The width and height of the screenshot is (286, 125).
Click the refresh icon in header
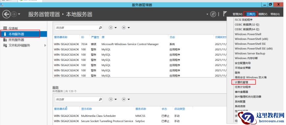[213, 14]
